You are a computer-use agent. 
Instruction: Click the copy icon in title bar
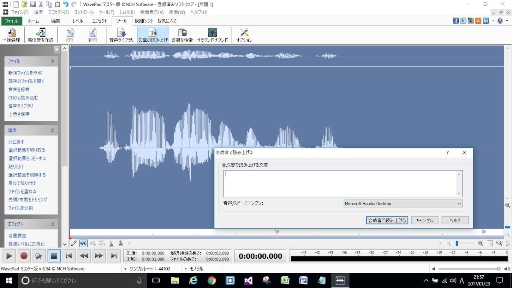(49, 4)
